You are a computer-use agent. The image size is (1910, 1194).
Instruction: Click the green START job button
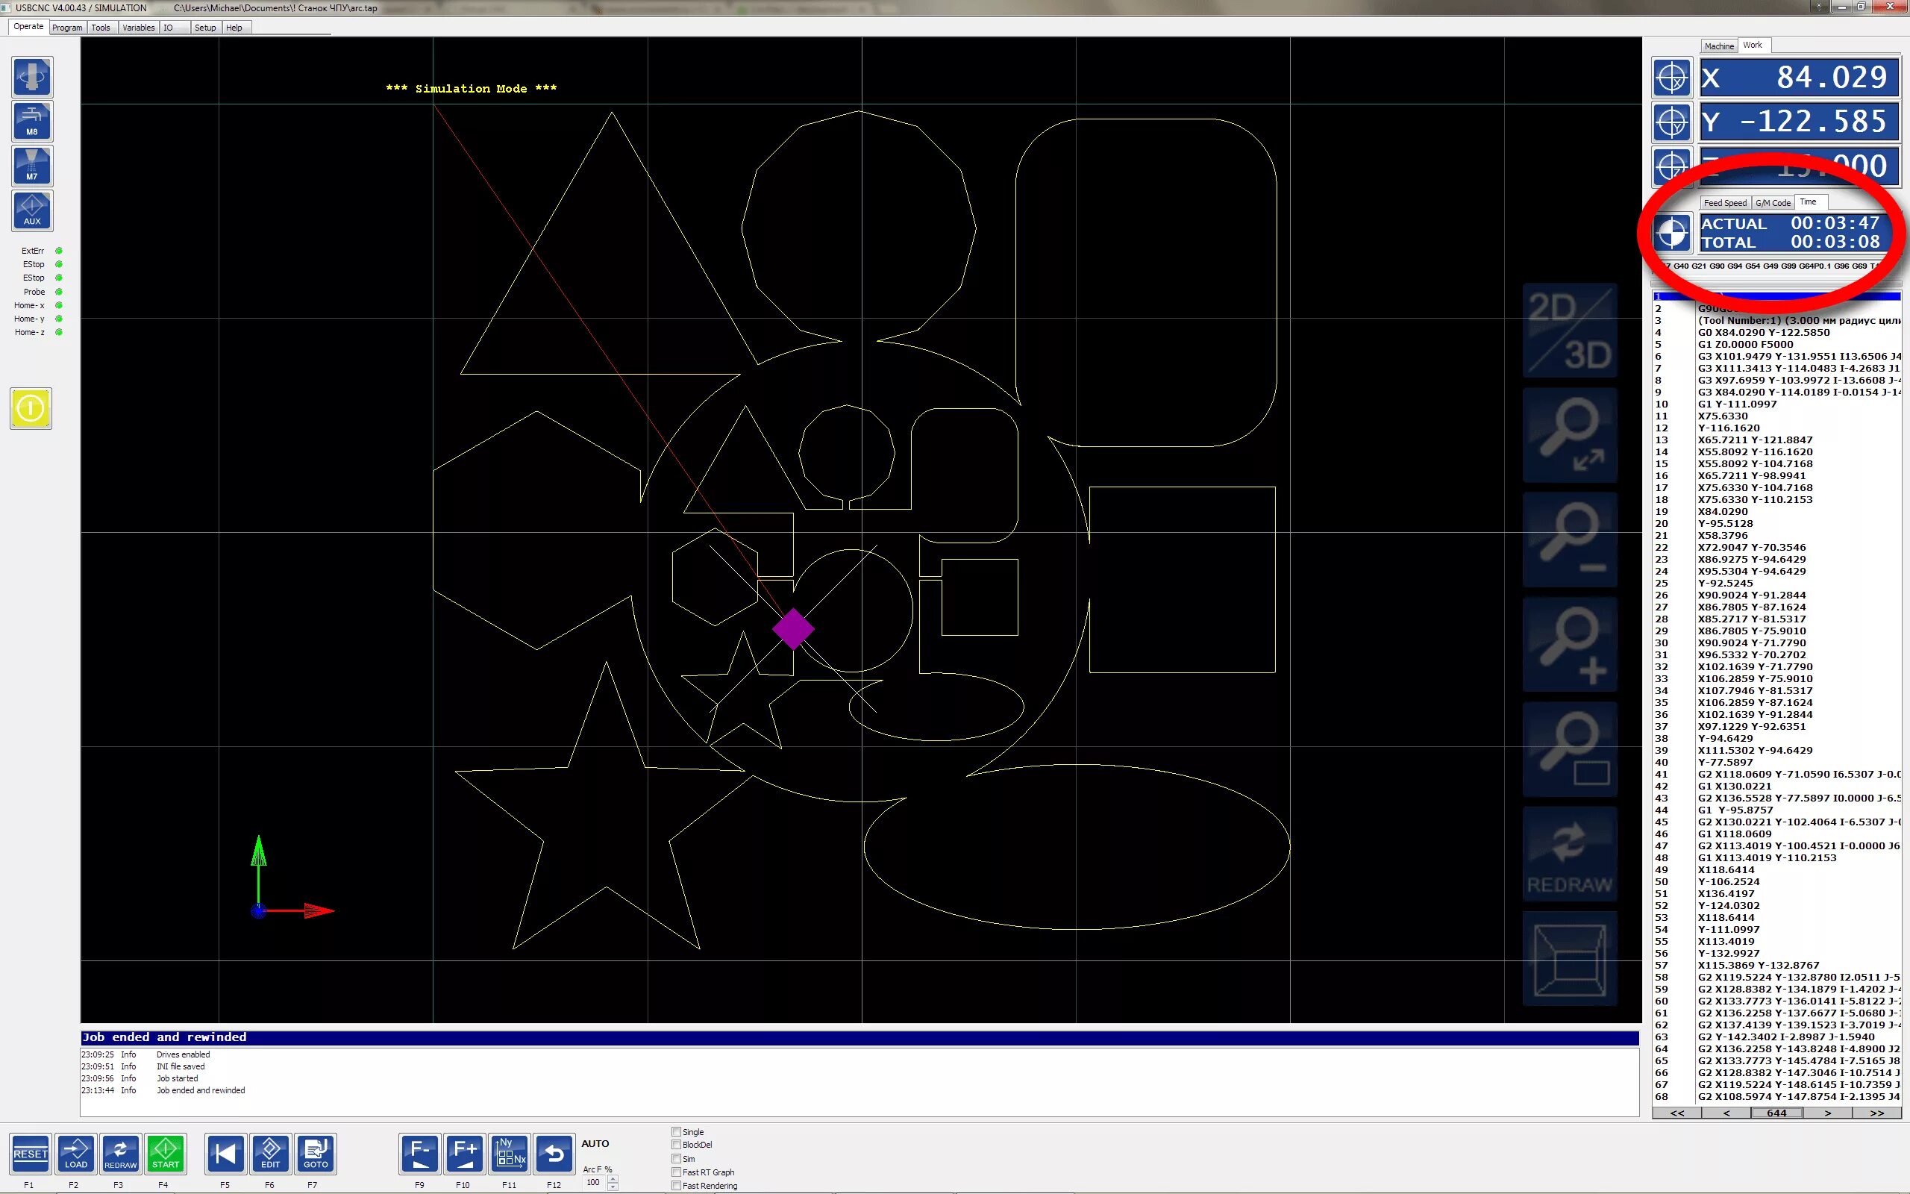pos(166,1153)
